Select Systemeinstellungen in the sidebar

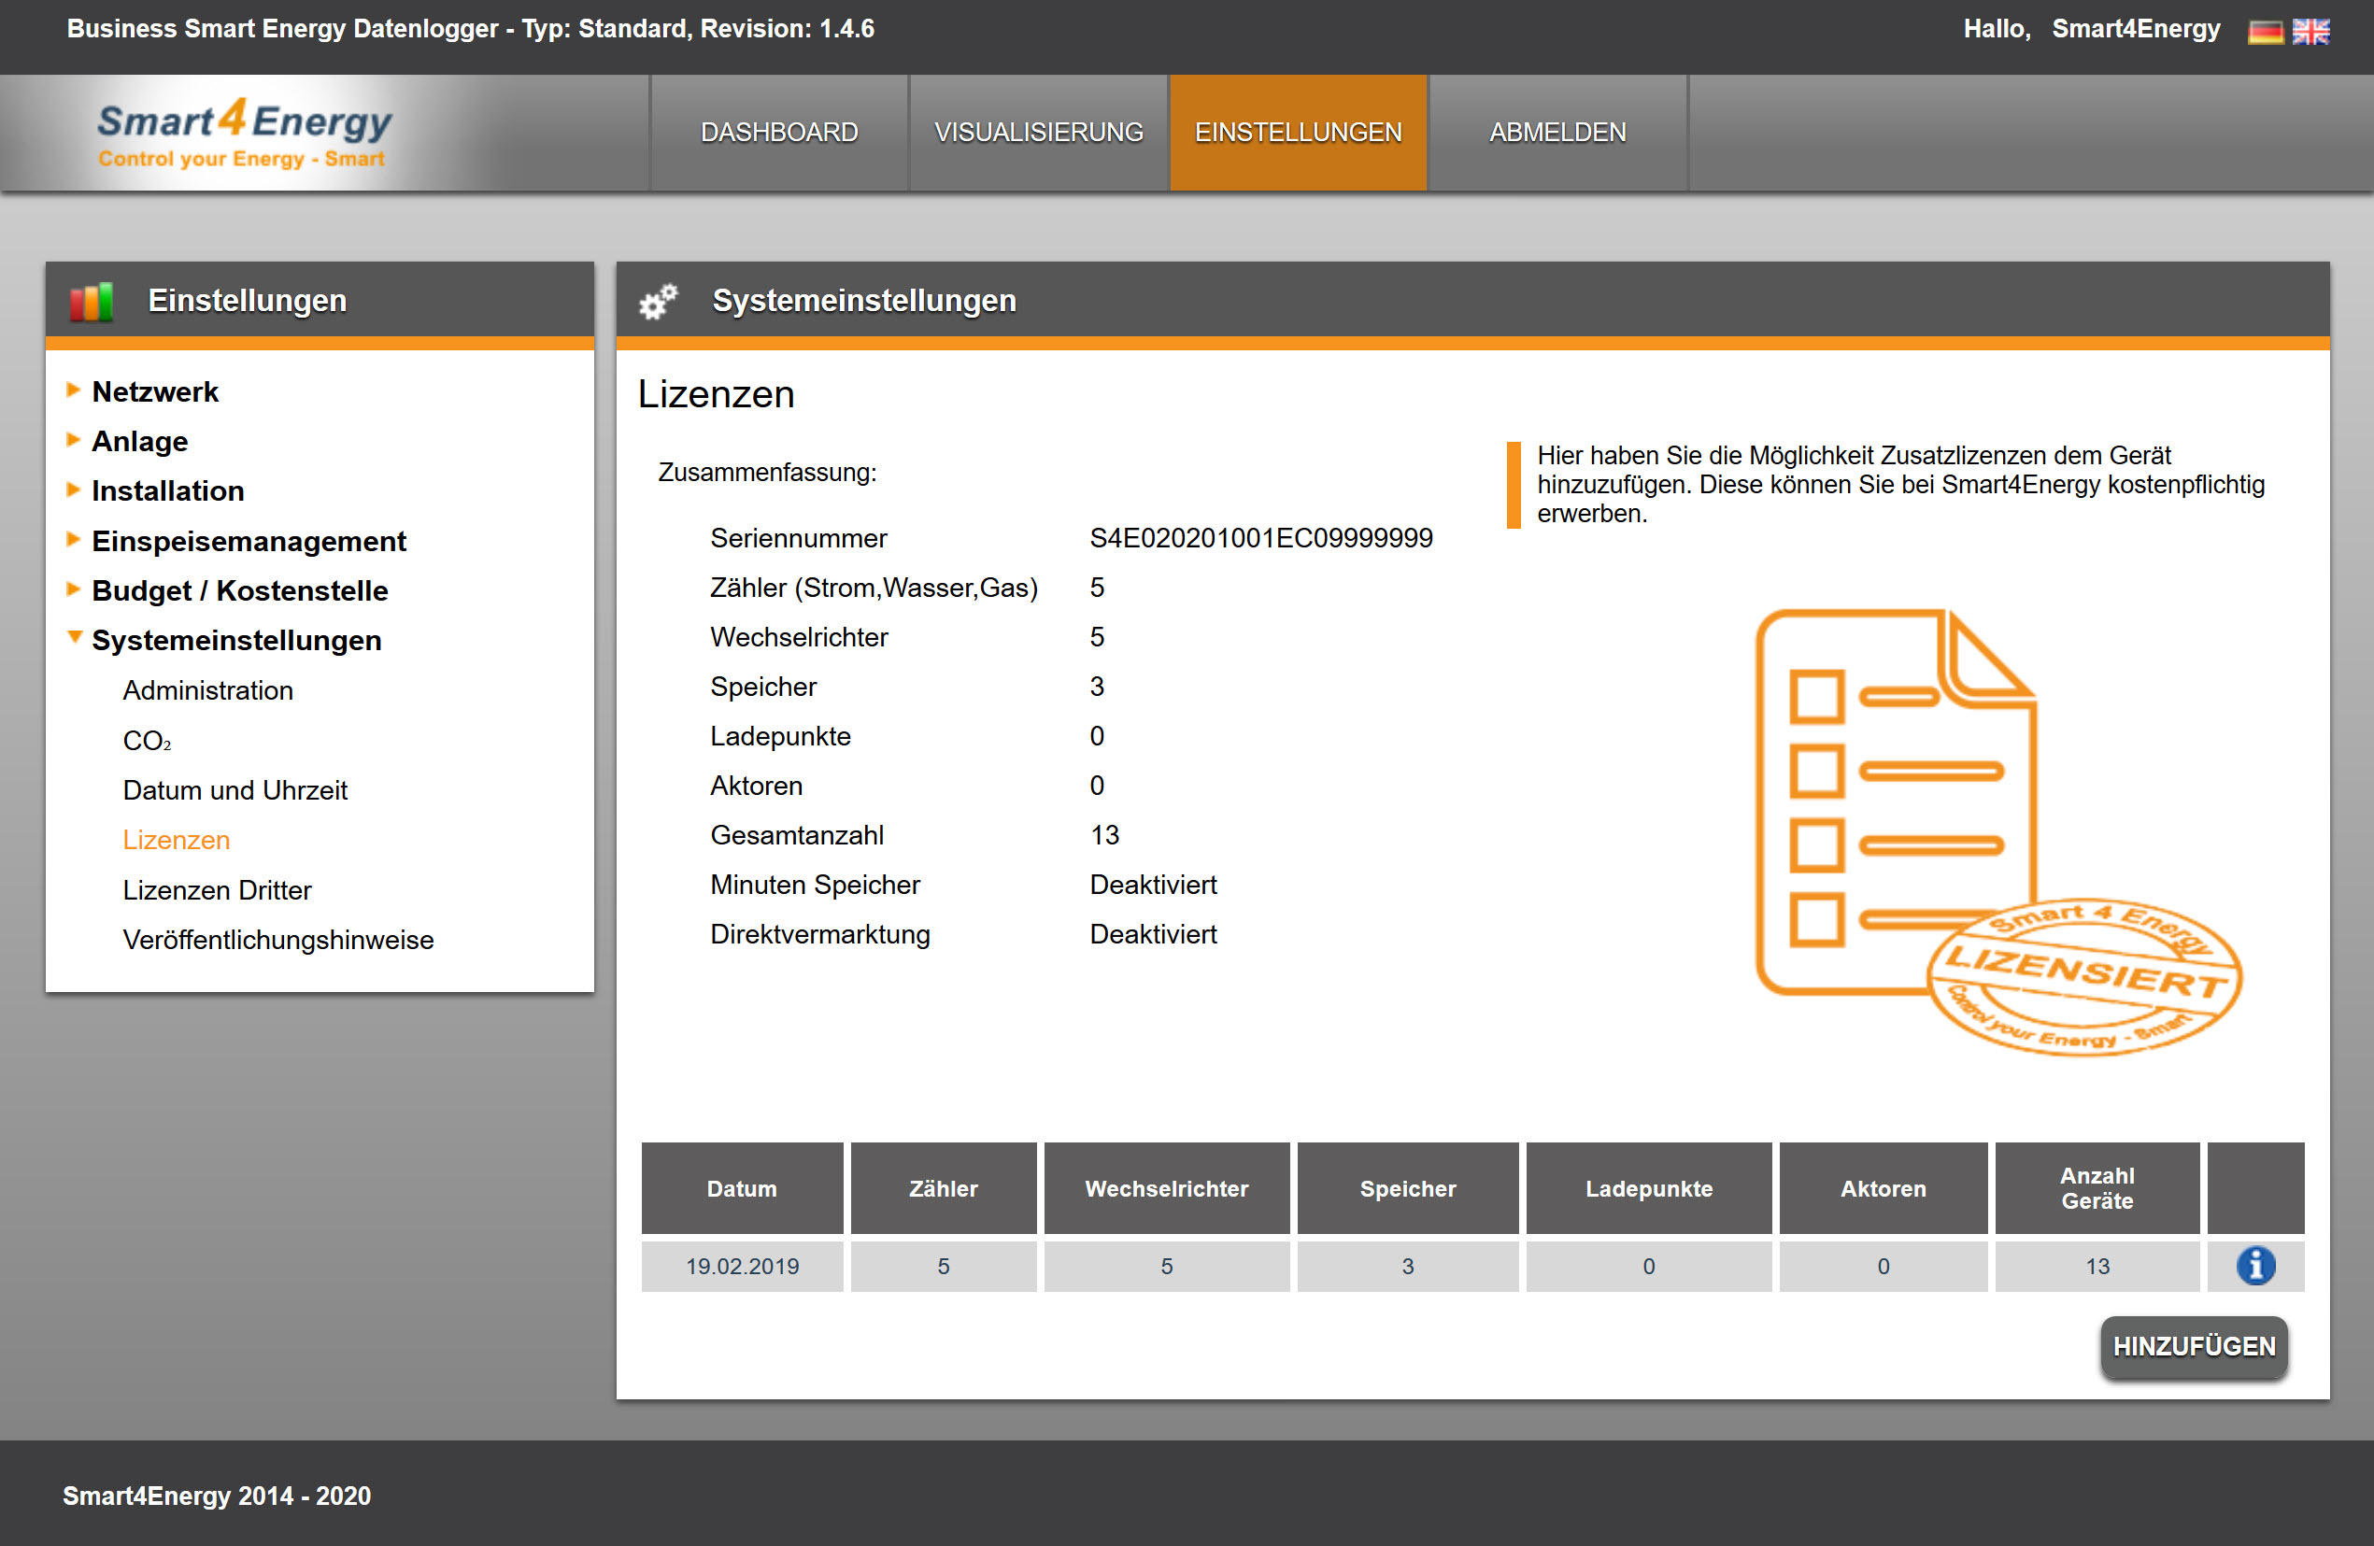tap(236, 640)
